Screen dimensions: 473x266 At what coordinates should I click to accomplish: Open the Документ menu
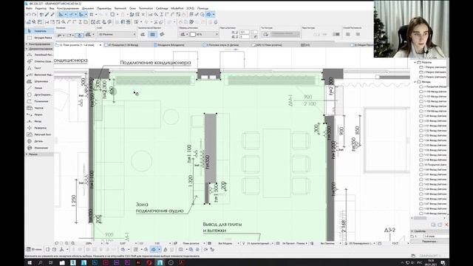click(x=88, y=8)
